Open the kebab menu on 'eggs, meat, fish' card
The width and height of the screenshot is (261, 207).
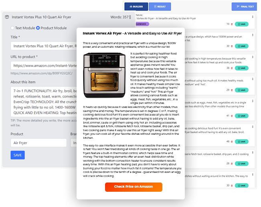tap(253, 101)
